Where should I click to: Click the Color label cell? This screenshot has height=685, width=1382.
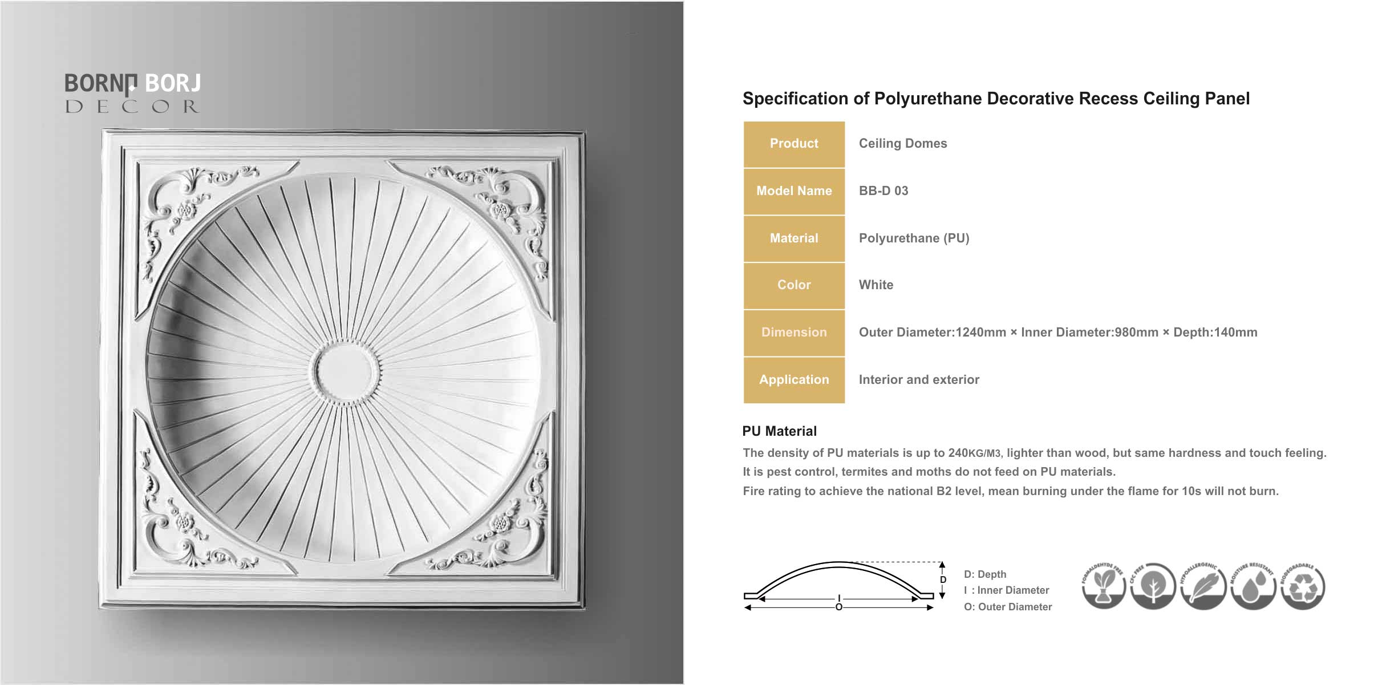[x=794, y=285]
